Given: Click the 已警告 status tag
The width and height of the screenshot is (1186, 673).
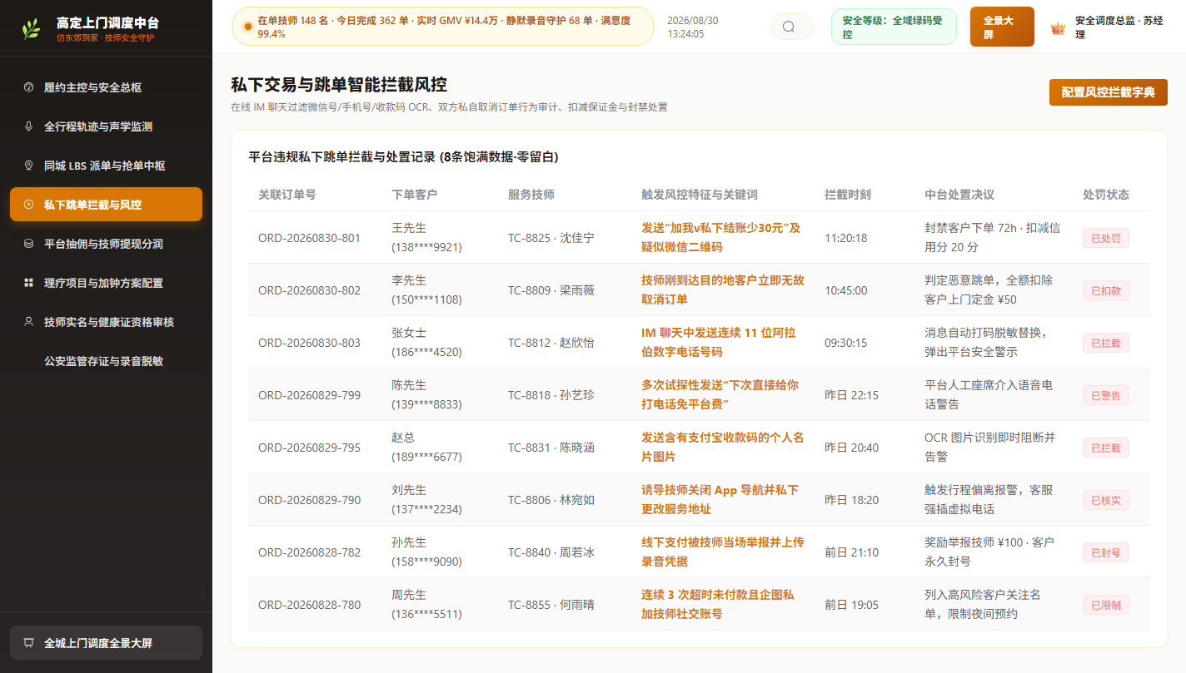Looking at the screenshot, I should tap(1105, 395).
